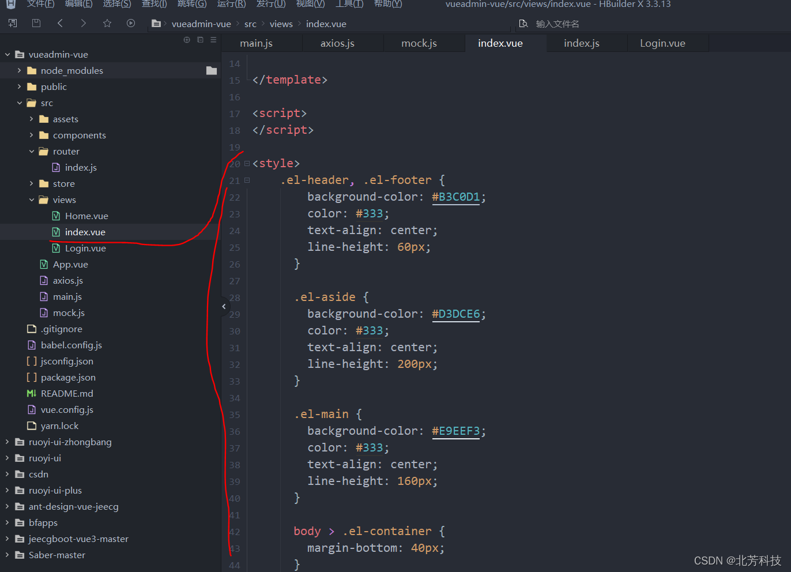Screen dimensions: 791x572
Task: Open Login.vue in the file tree
Action: pos(85,248)
